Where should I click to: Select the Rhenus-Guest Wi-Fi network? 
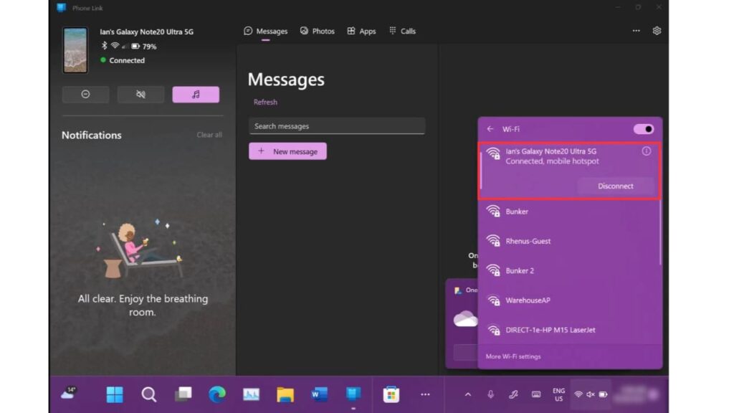(x=568, y=241)
